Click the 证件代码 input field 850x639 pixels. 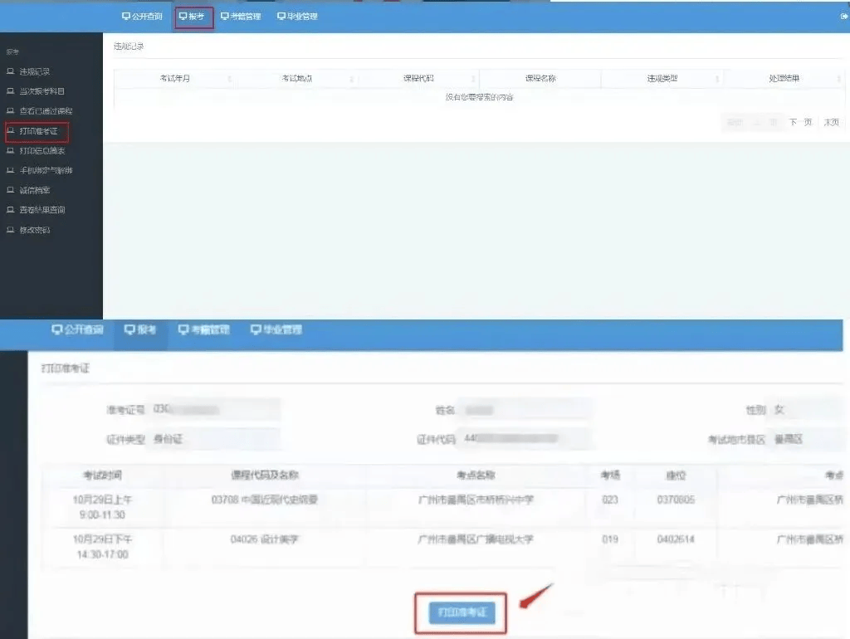tap(525, 438)
